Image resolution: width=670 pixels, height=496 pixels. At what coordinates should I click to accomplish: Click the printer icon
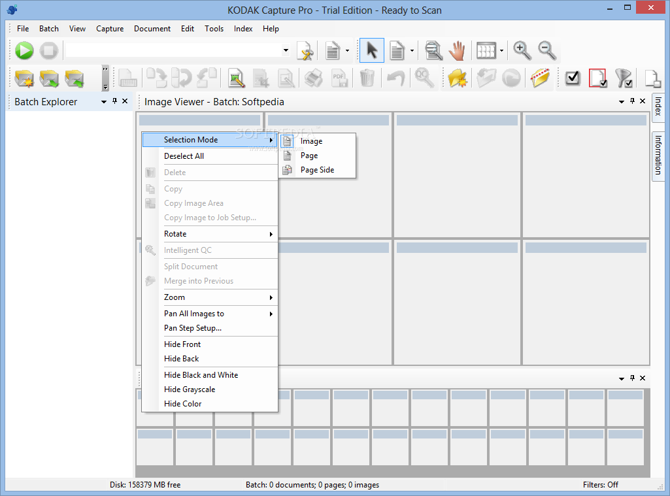pyautogui.click(x=314, y=78)
